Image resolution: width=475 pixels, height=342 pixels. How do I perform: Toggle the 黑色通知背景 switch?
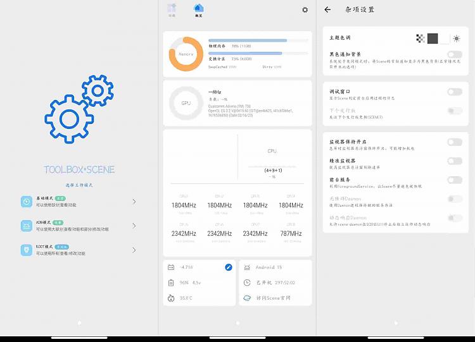point(454,55)
